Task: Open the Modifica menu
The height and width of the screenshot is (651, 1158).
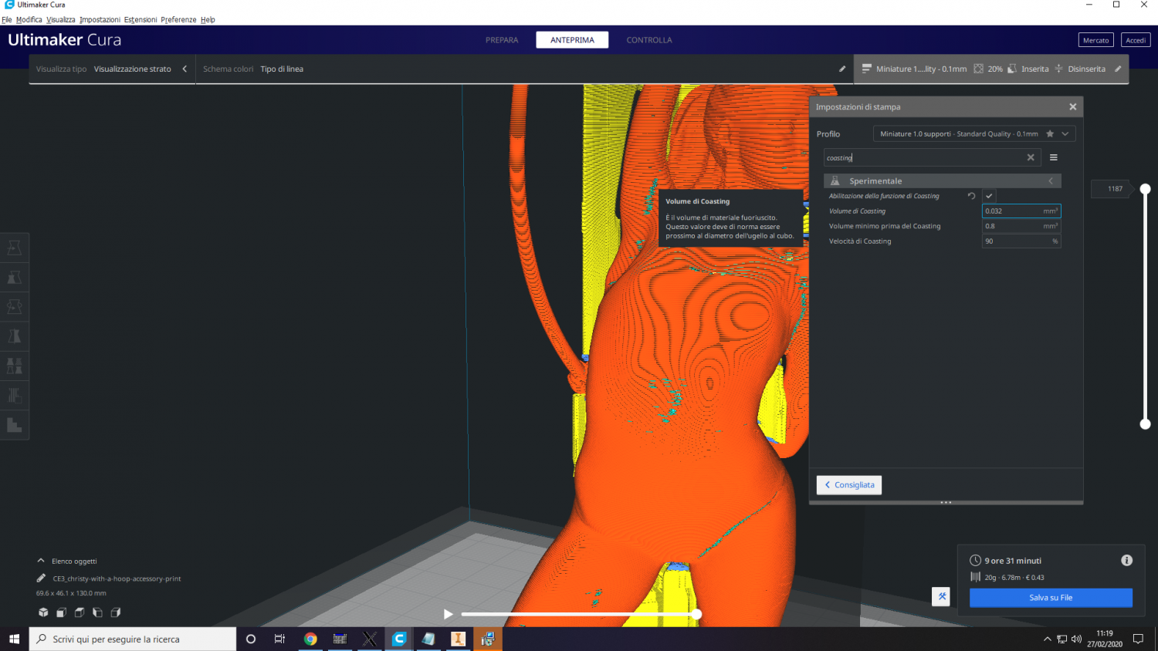Action: (x=29, y=19)
